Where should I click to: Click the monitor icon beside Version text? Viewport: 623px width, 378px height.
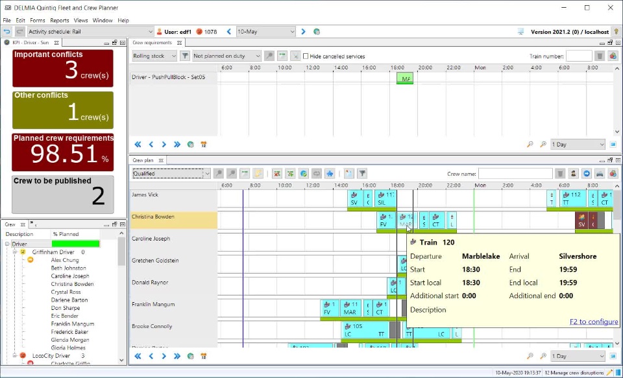[x=521, y=32]
